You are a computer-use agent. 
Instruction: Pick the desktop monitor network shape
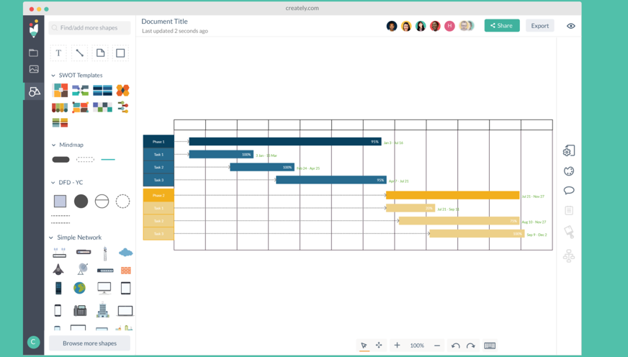point(104,288)
